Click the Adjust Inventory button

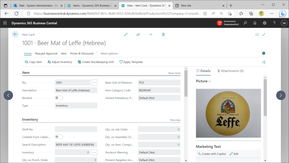(60, 62)
